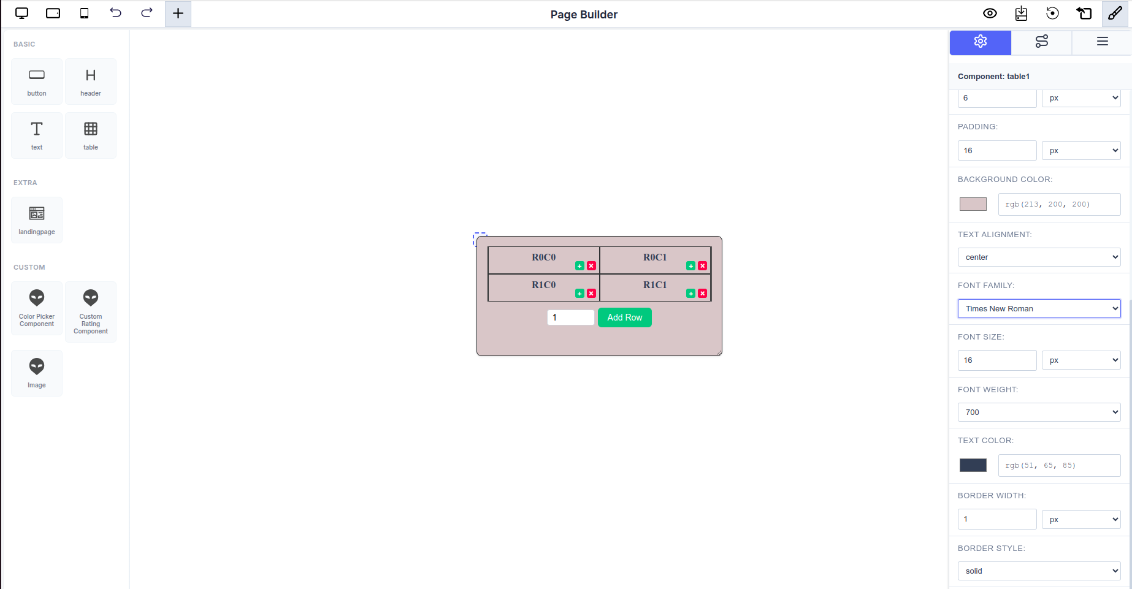Open the background color swatch
Viewport: 1132px width, 589px height.
973,204
